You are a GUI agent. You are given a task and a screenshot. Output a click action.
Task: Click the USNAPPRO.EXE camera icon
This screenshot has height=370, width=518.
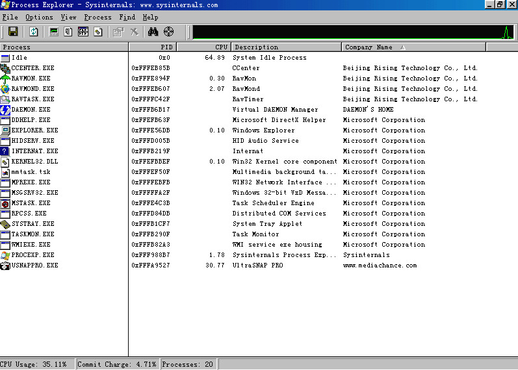(x=5, y=265)
